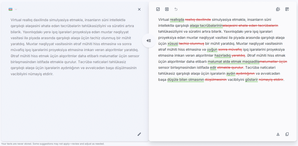Image resolution: width=298 pixels, height=146 pixels.
Task: Select the suggested word "uyğun"
Action: point(212,50)
